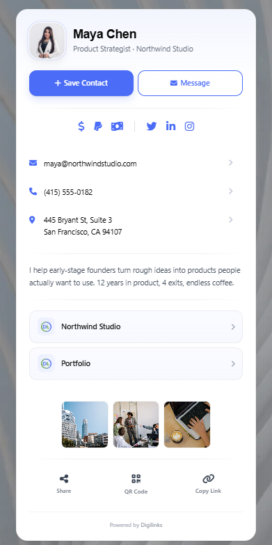The width and height of the screenshot is (272, 545).
Task: Open the Portfolio link card
Action: click(x=136, y=363)
